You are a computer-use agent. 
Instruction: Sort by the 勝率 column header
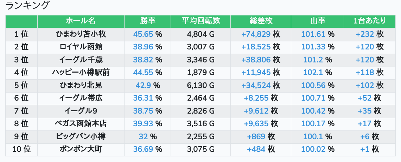pos(148,21)
